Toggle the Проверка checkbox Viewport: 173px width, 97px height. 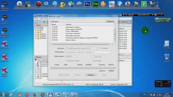(x=100, y=48)
